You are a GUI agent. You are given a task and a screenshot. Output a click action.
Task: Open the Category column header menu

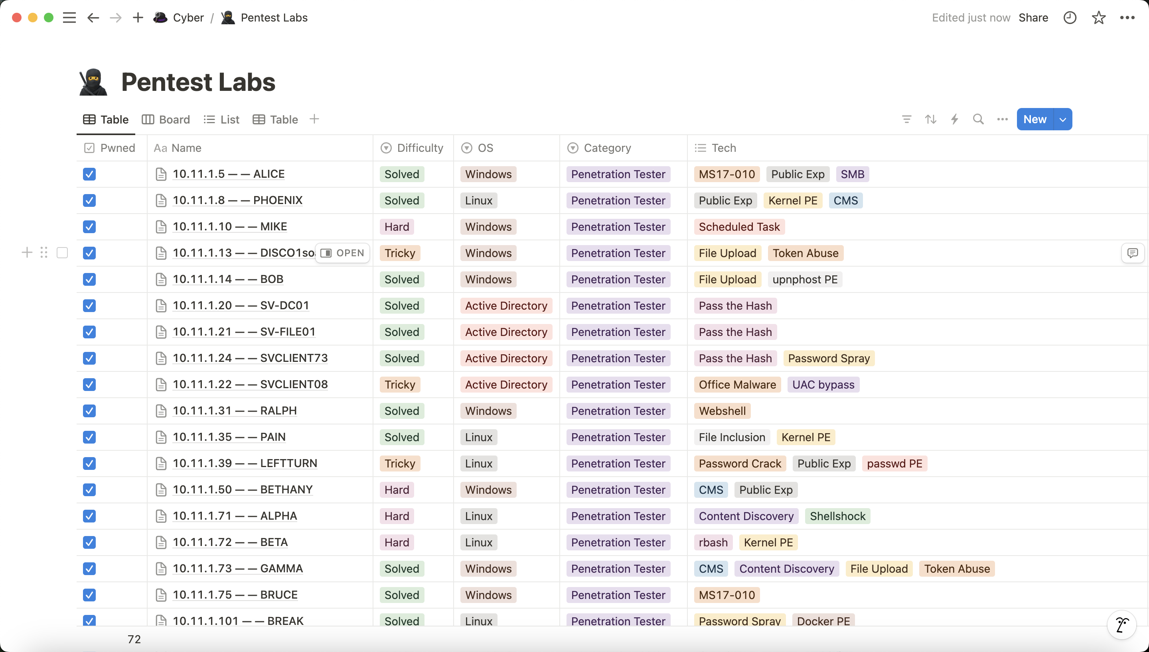pos(623,148)
